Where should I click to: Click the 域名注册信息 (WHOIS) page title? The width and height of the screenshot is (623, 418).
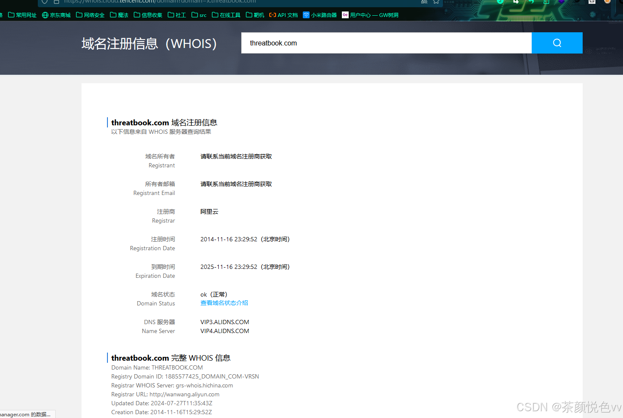coord(149,43)
